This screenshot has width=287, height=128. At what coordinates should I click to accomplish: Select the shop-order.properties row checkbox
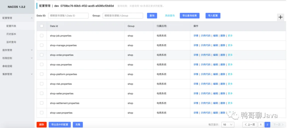41,55
